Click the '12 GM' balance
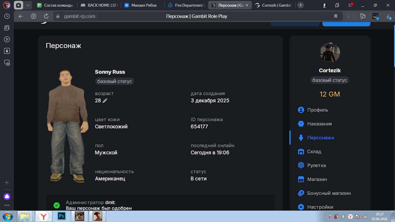Viewport: 395px width, 222px height. pos(330,94)
